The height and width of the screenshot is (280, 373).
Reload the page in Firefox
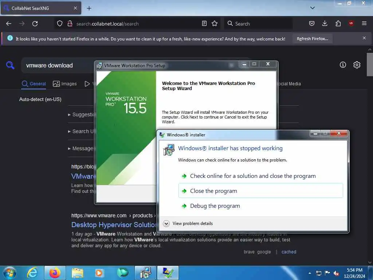point(35,24)
